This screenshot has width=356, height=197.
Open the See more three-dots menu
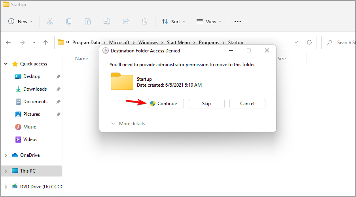237,22
